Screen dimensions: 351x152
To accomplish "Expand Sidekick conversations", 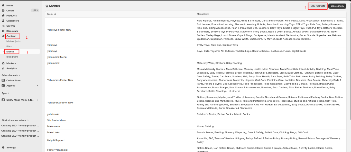I will [x=15, y=120].
